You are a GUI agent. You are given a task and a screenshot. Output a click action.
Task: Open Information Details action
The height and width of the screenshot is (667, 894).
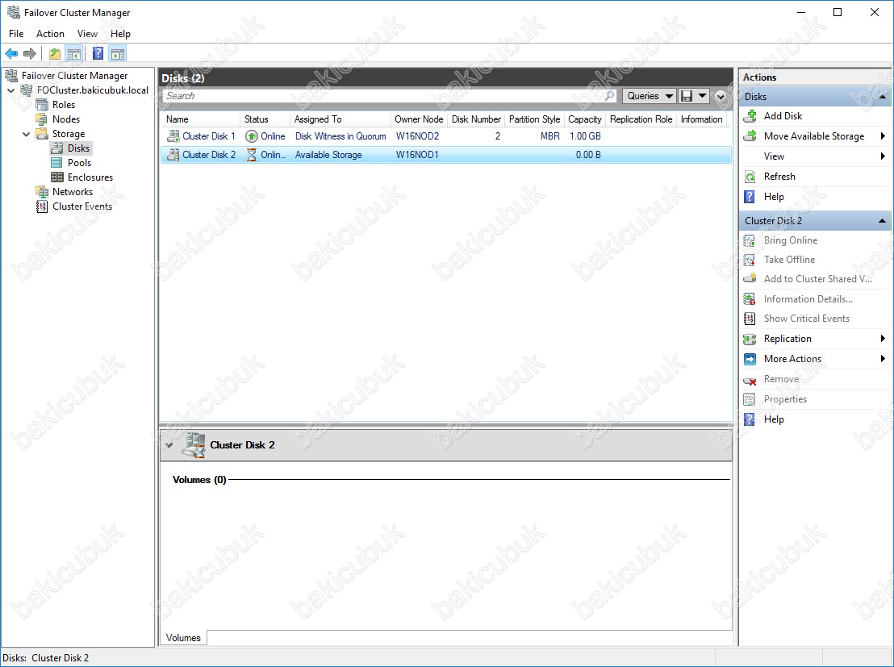coord(808,299)
